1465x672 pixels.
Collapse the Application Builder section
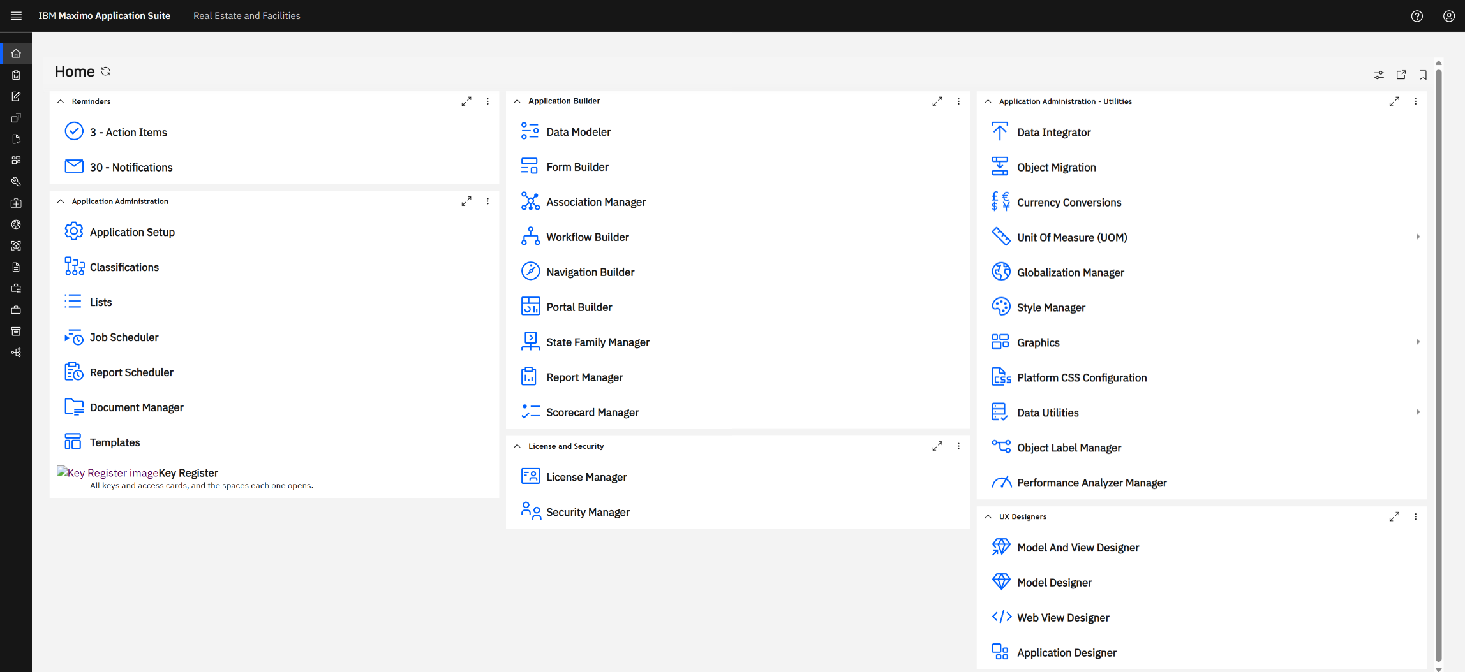pyautogui.click(x=517, y=101)
